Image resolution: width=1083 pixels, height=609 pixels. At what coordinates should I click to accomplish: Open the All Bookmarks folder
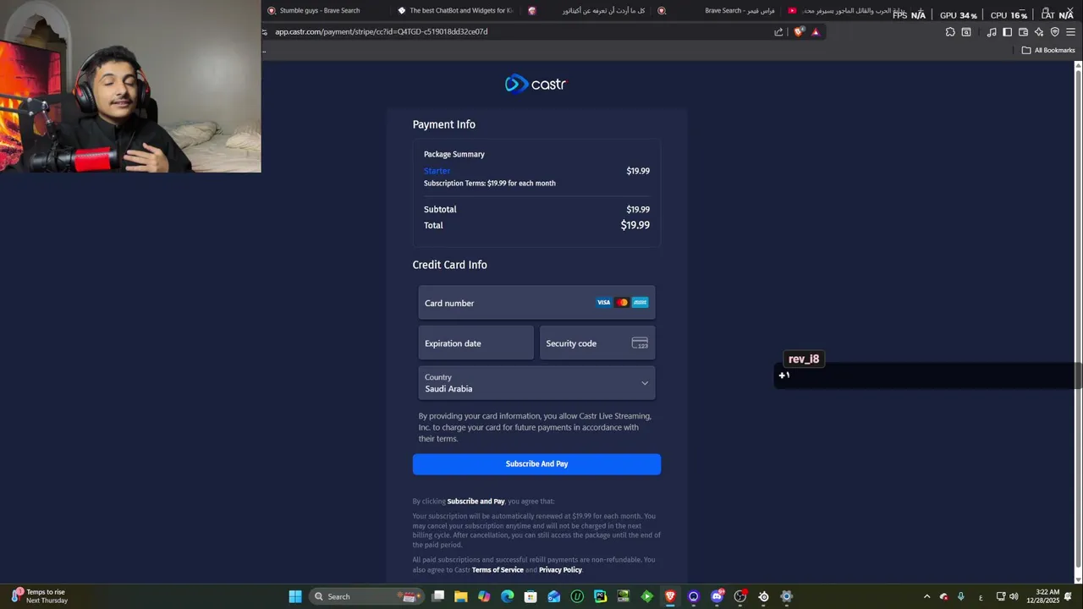(1048, 50)
